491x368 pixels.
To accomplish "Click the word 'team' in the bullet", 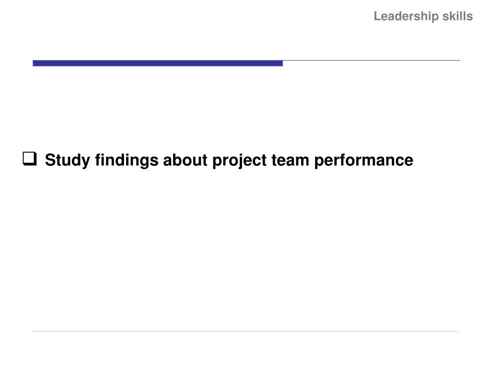I will pos(290,161).
